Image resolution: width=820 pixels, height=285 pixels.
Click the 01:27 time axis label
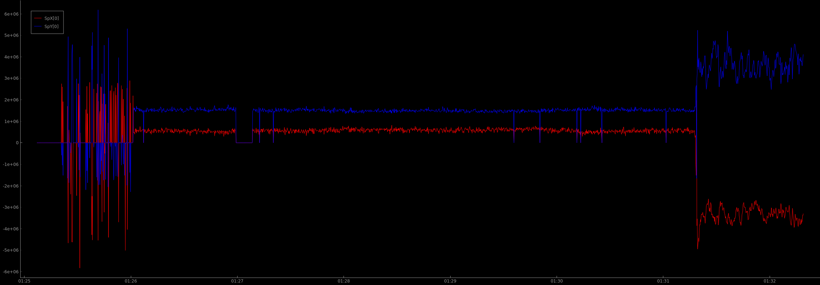[237, 281]
